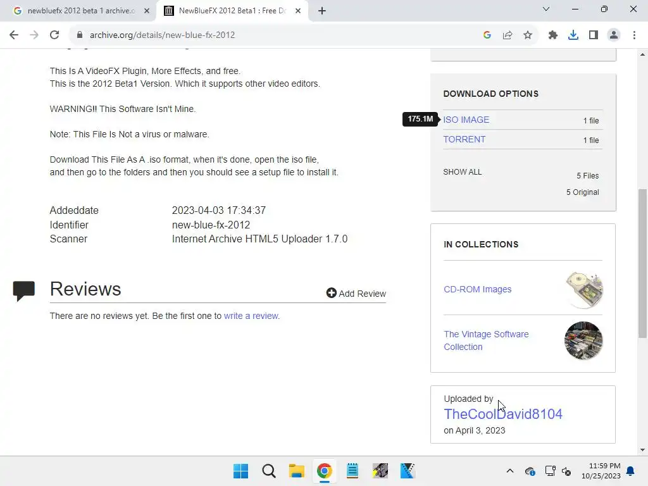Click the Chrome taskbar icon
This screenshot has height=486, width=648.
[325, 471]
